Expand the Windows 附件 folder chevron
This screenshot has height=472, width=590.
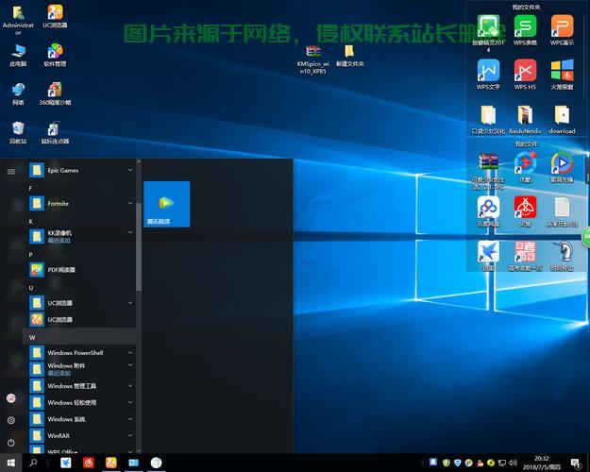(x=130, y=365)
